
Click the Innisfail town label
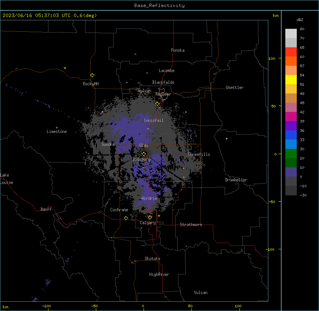point(154,120)
